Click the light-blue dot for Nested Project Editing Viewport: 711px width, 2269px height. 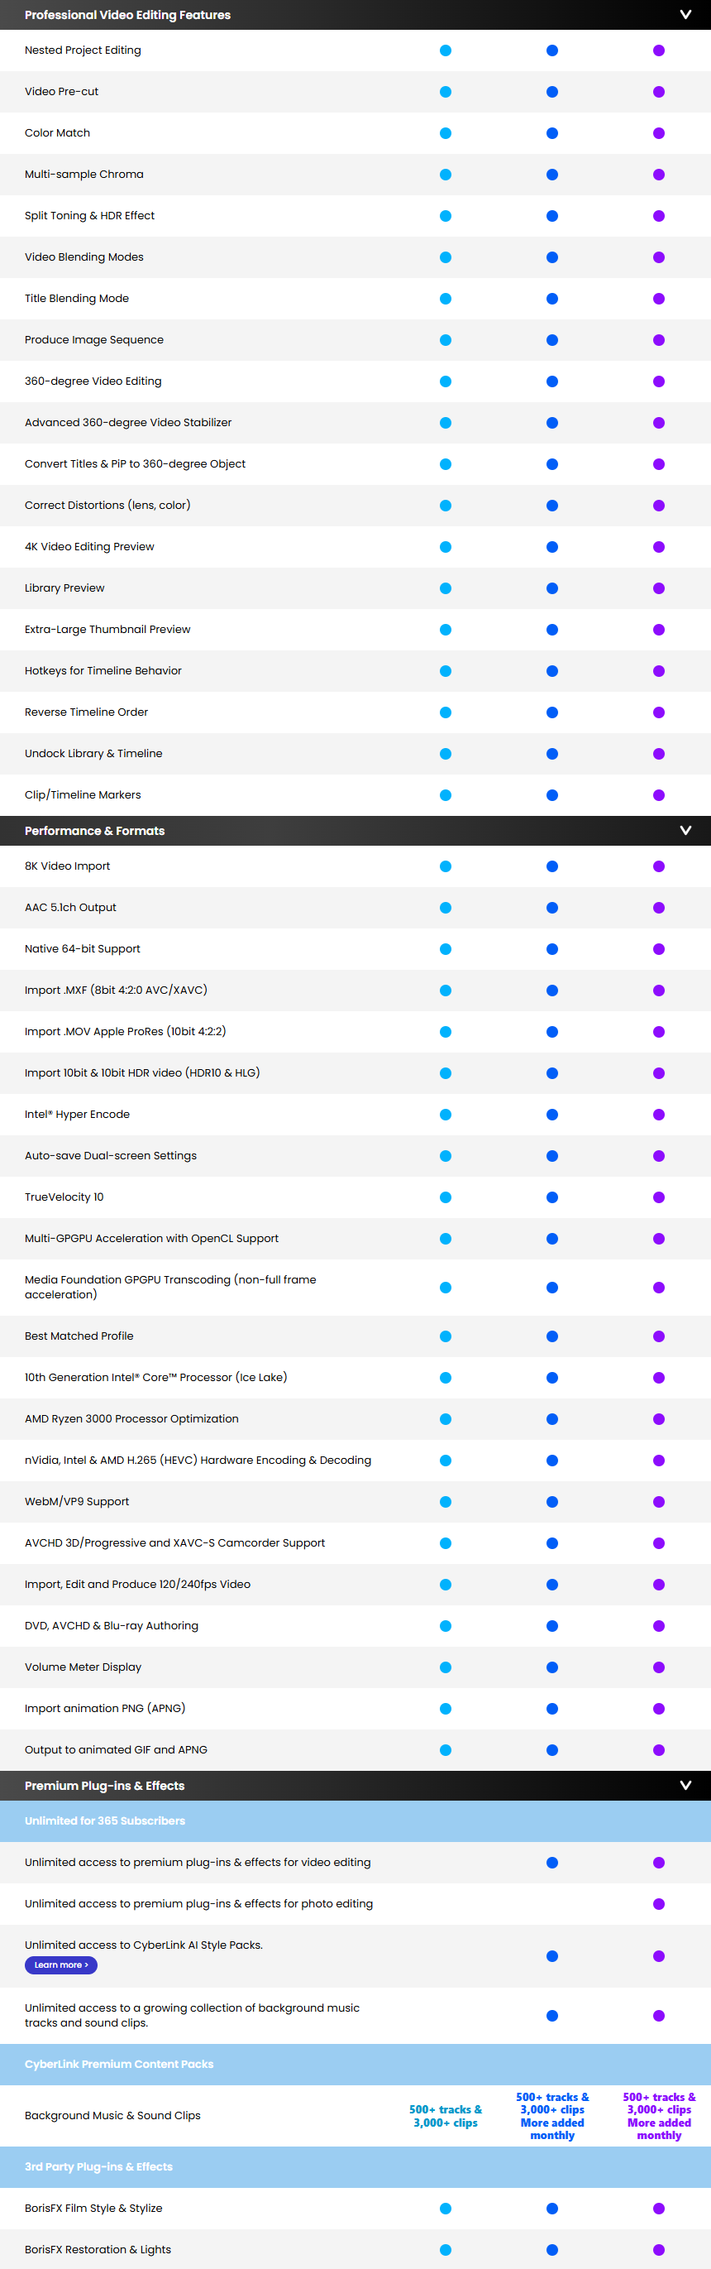pyautogui.click(x=446, y=50)
